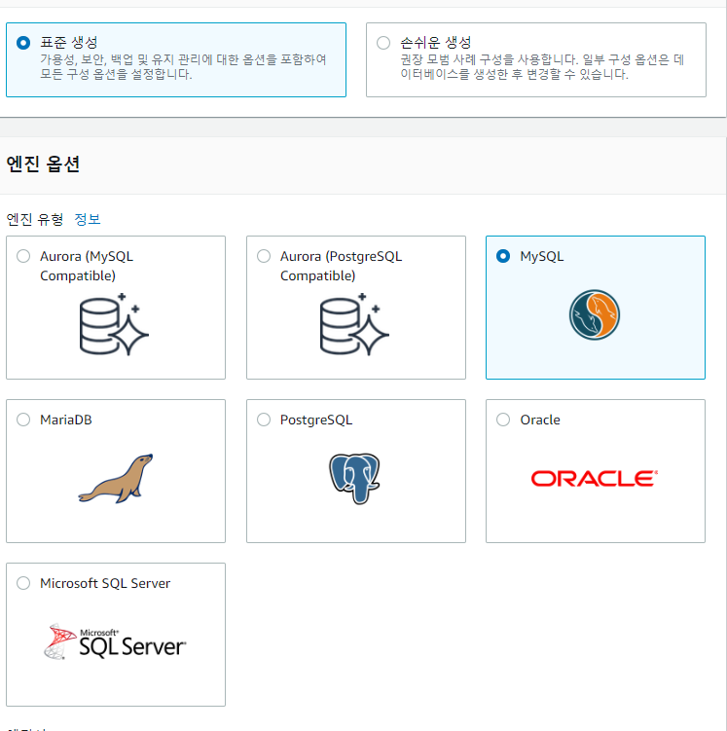
Task: Click the Microsoft SQL Server label text
Action: tap(105, 583)
